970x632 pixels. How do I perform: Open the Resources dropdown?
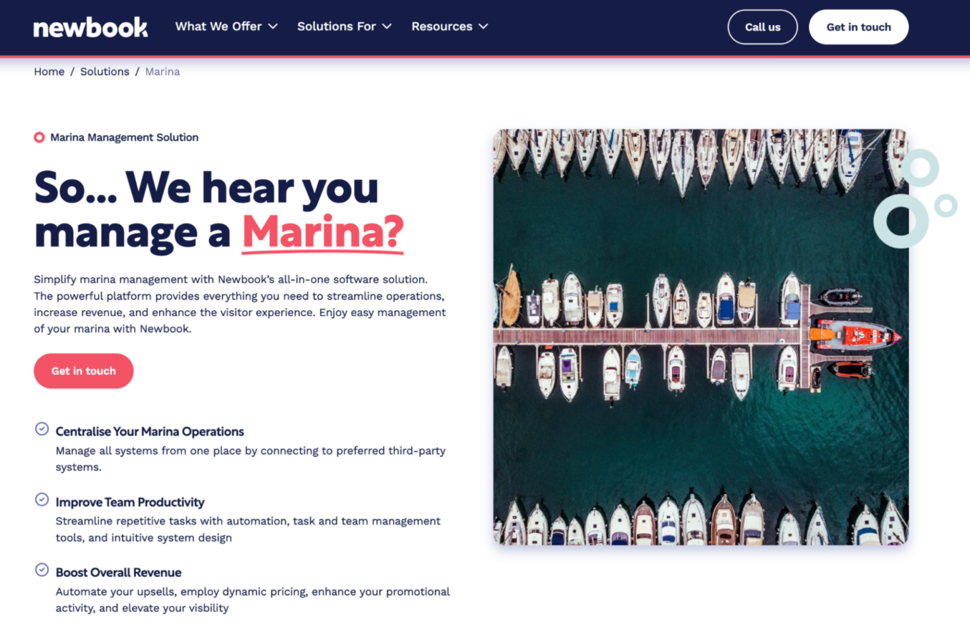[x=450, y=27]
